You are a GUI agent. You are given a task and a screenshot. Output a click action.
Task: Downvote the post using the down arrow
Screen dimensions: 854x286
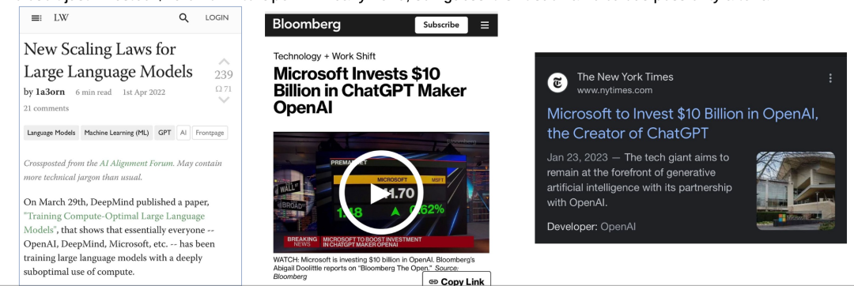pos(224,100)
